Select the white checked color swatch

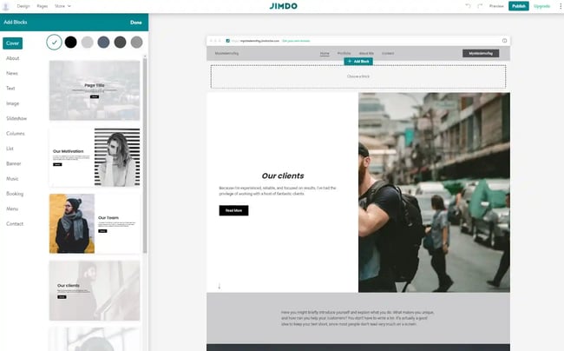pyautogui.click(x=54, y=42)
